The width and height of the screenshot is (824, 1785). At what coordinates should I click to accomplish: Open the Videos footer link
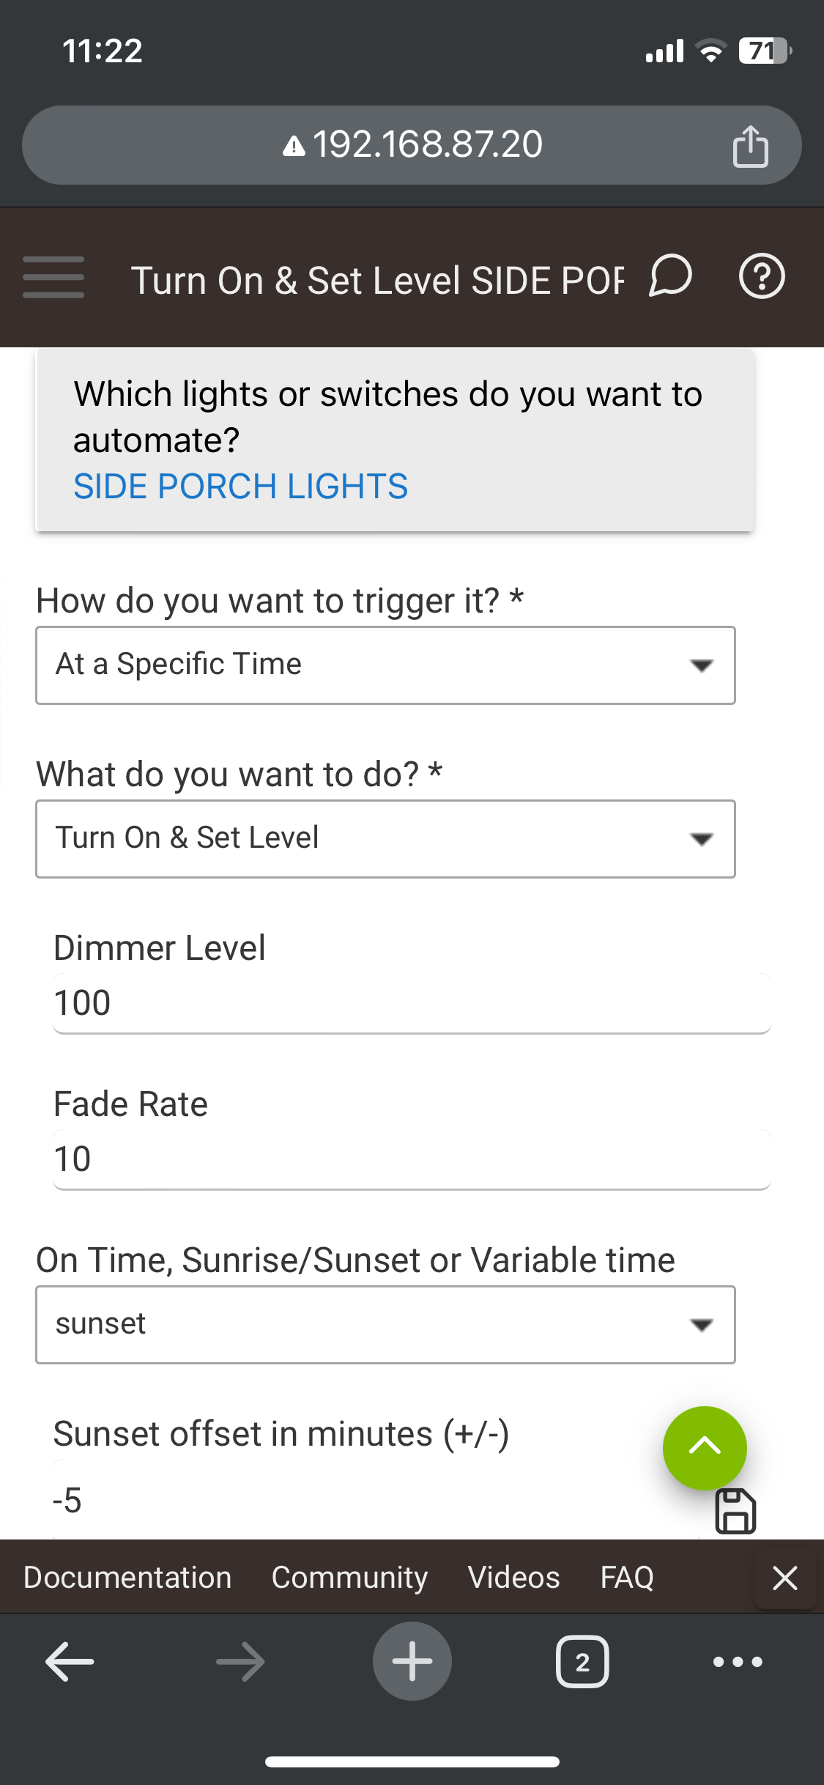coord(514,1577)
